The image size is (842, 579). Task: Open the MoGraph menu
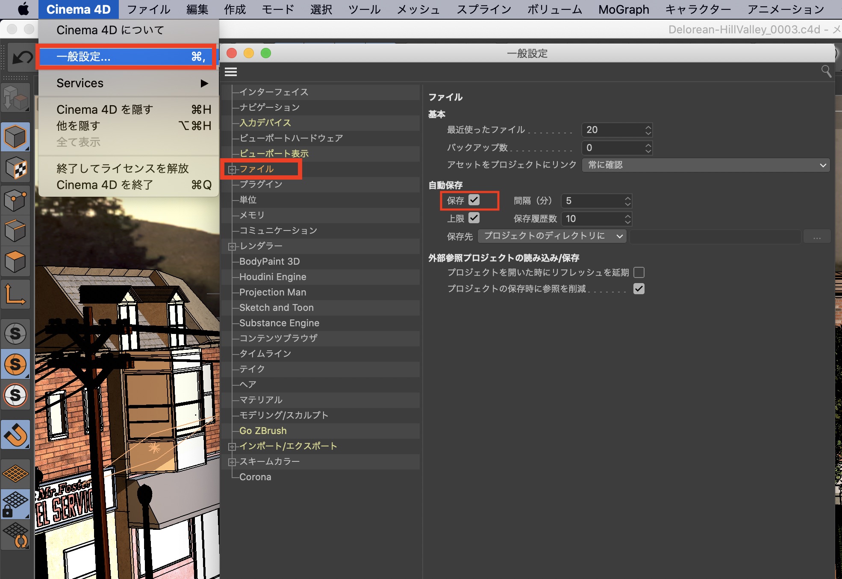[x=623, y=9]
